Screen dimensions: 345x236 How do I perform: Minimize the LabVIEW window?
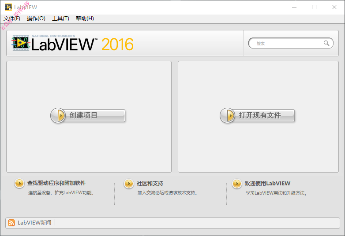(294, 7)
